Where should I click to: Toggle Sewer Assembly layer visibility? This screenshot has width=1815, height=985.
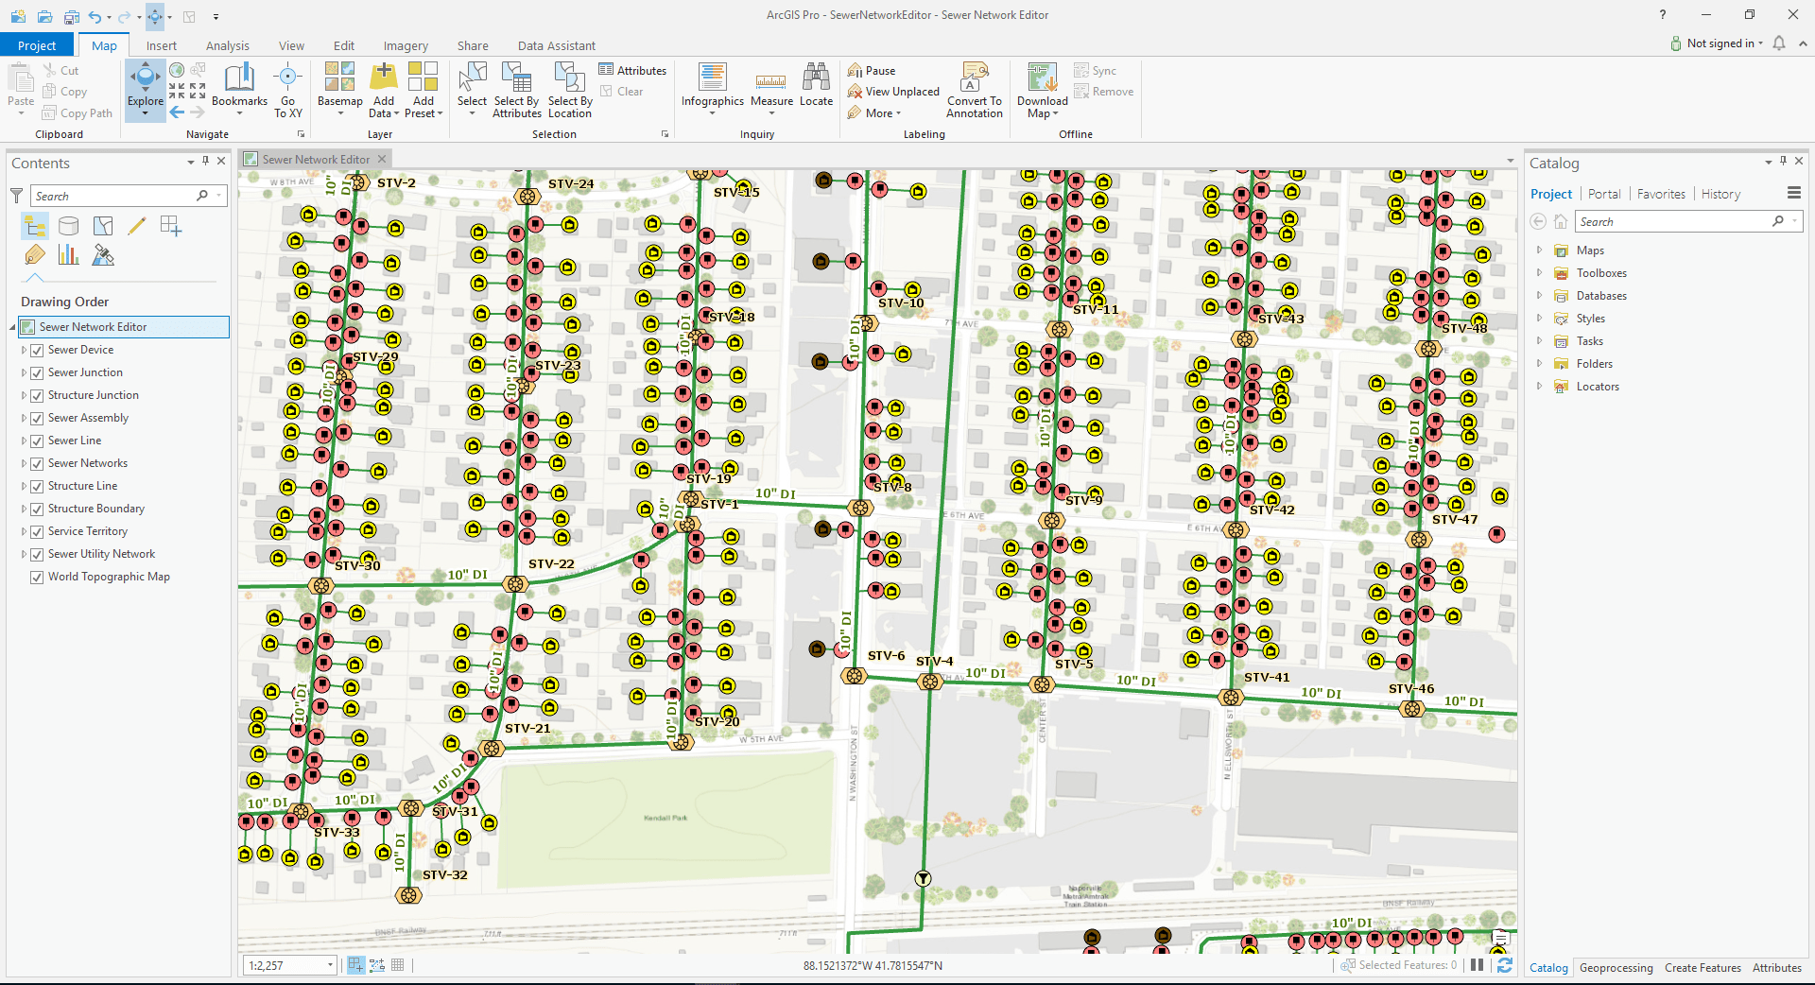pyautogui.click(x=37, y=418)
